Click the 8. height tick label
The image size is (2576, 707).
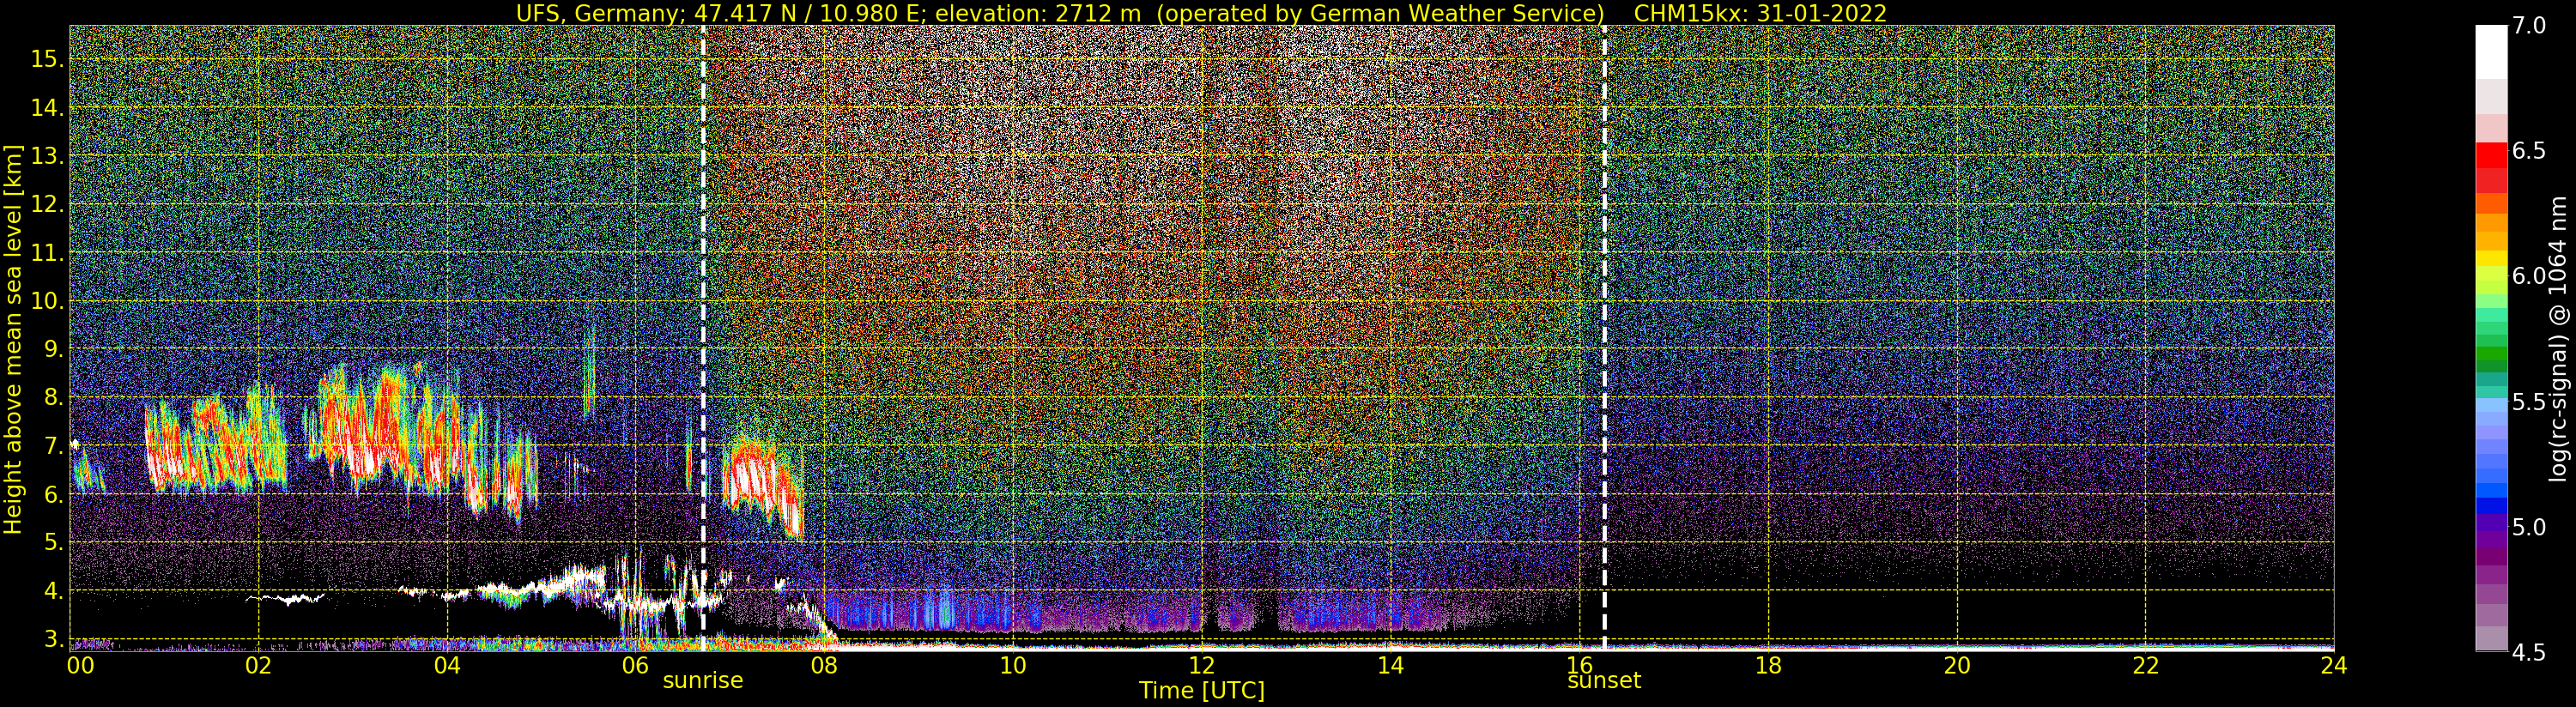tap(54, 397)
